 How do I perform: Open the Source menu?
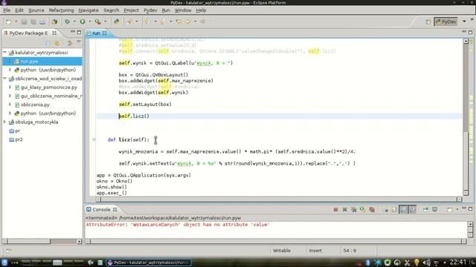36,10
